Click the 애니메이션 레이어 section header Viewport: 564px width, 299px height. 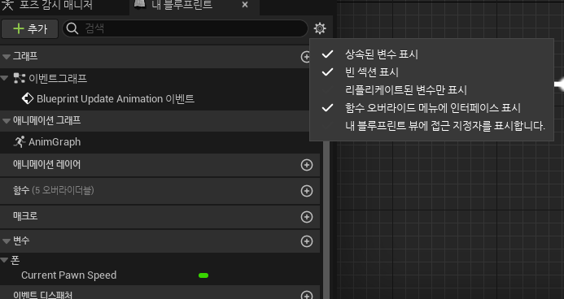click(160, 165)
